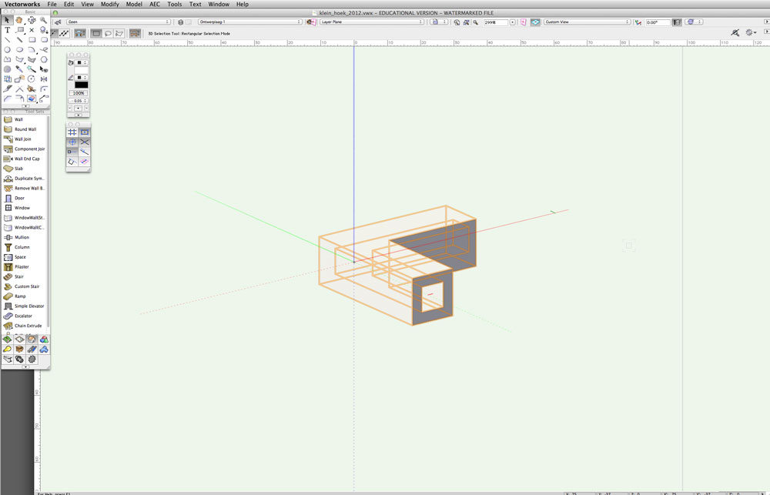Open the File menu
Image resolution: width=770 pixels, height=495 pixels.
pos(52,4)
